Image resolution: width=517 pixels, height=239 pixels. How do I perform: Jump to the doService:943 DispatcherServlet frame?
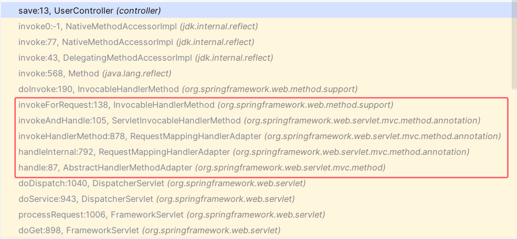86,199
